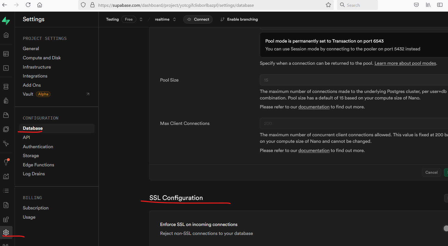Click the browser forward arrow
The height and width of the screenshot is (246, 448).
click(x=16, y=5)
